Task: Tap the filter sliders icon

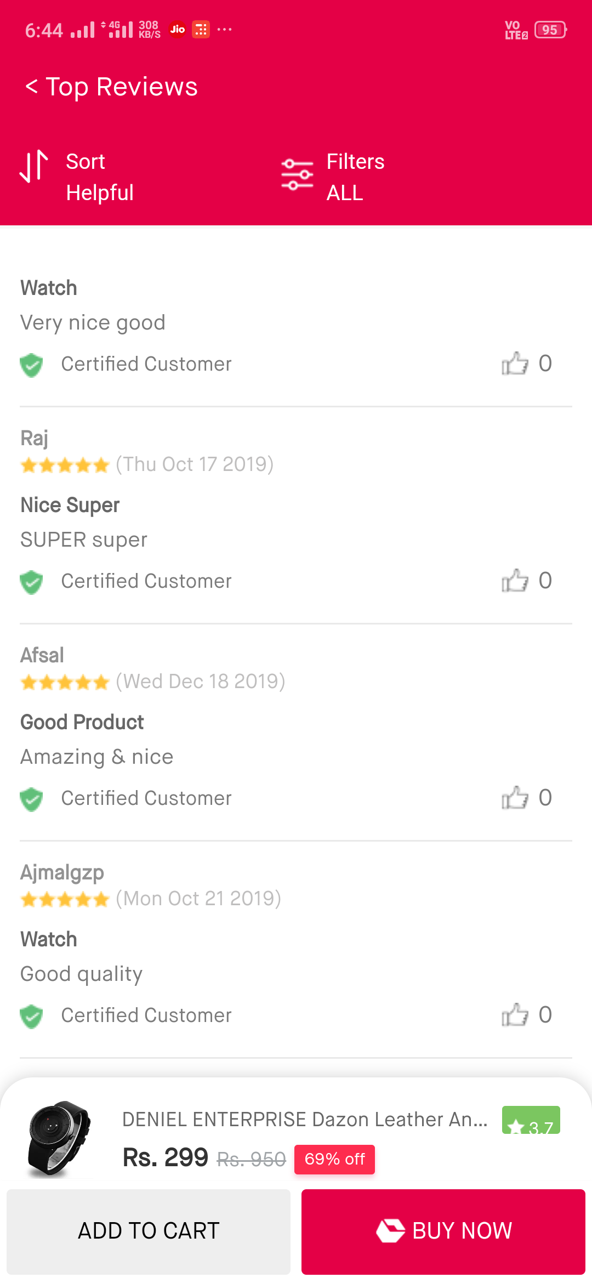Action: click(297, 174)
